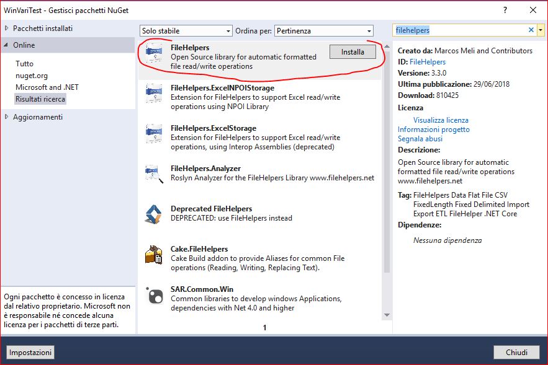548x365 pixels.
Task: Click the Segnala abusi link
Action: 420,139
